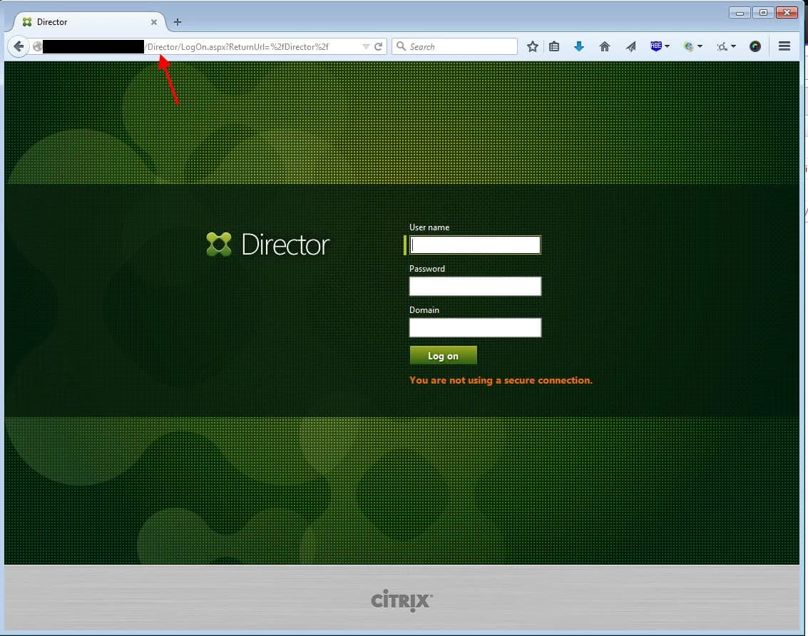This screenshot has height=636, width=808.
Task: Expand the gear-like extension dropdown arrow
Action: [733, 46]
